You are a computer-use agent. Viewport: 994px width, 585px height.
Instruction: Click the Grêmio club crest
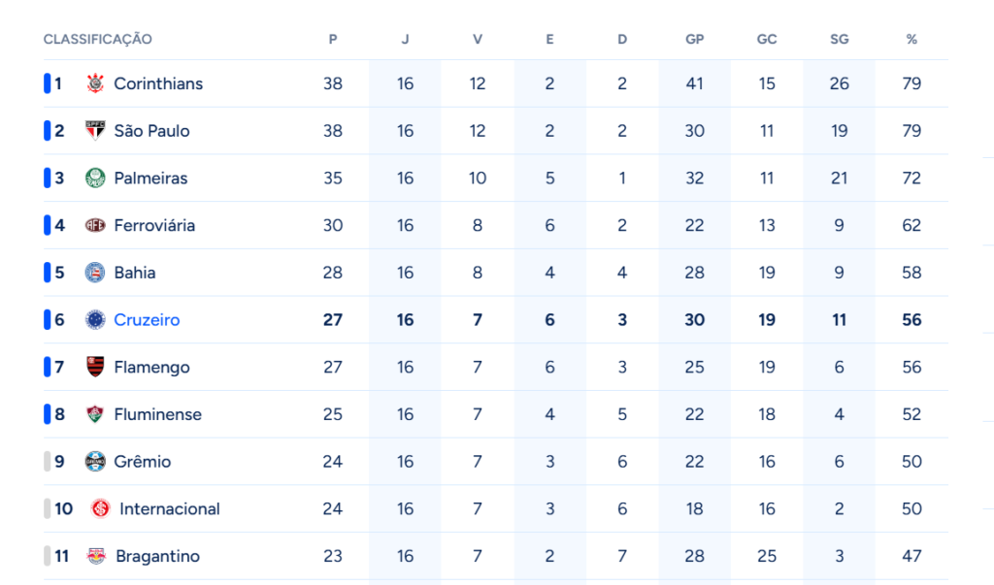click(x=95, y=462)
